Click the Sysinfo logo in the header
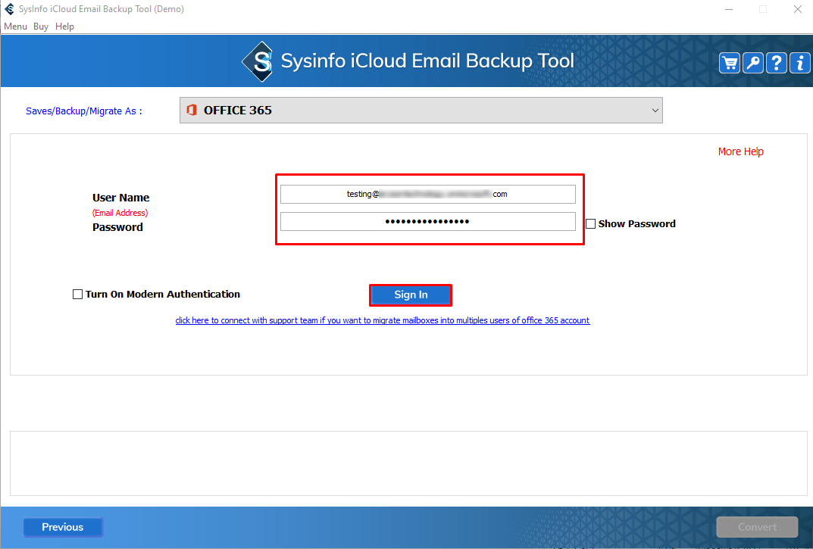Screen dimensions: 813x549 (x=258, y=61)
